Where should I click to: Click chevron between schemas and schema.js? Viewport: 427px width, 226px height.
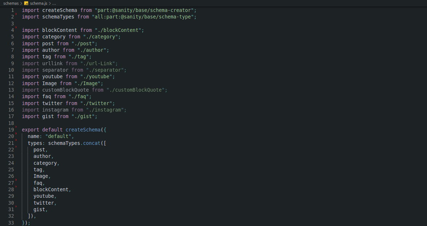pyautogui.click(x=21, y=3)
